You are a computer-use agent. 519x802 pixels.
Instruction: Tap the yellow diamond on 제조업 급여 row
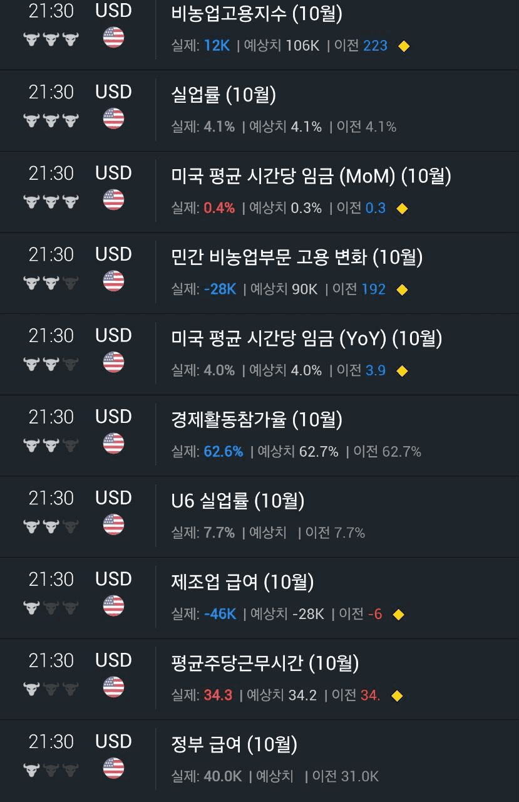[398, 615]
